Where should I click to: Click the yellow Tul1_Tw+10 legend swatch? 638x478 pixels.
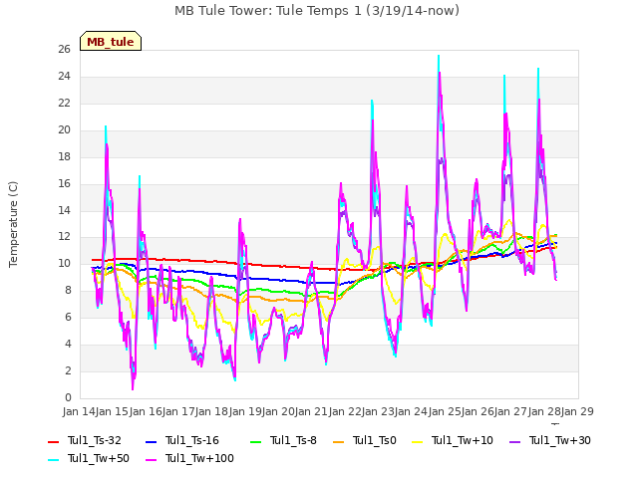pos(418,441)
